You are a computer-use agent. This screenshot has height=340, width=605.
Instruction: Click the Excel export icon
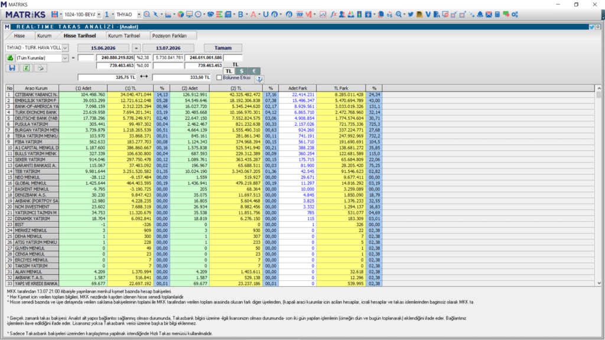pos(26,68)
